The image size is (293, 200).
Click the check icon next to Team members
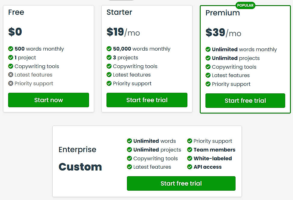(x=190, y=150)
